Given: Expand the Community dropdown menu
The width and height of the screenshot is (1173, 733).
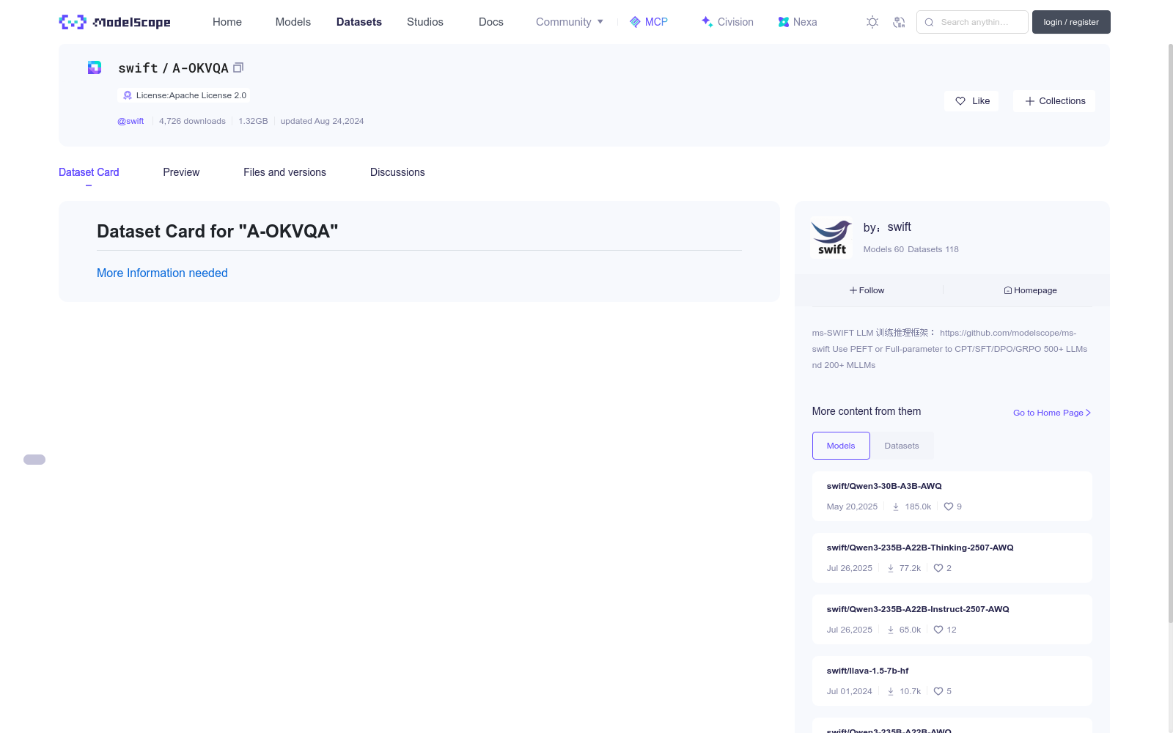Looking at the screenshot, I should point(570,22).
